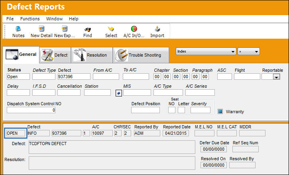The image size is (289, 175).
Task: Click the Defect field containing 937396
Action: [x=74, y=77]
